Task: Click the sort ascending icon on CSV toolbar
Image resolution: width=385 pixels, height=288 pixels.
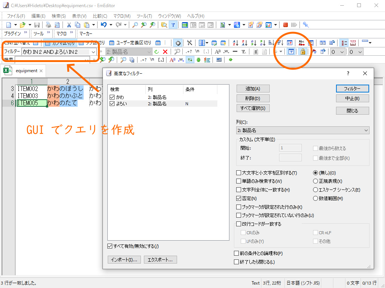Action: (235, 42)
